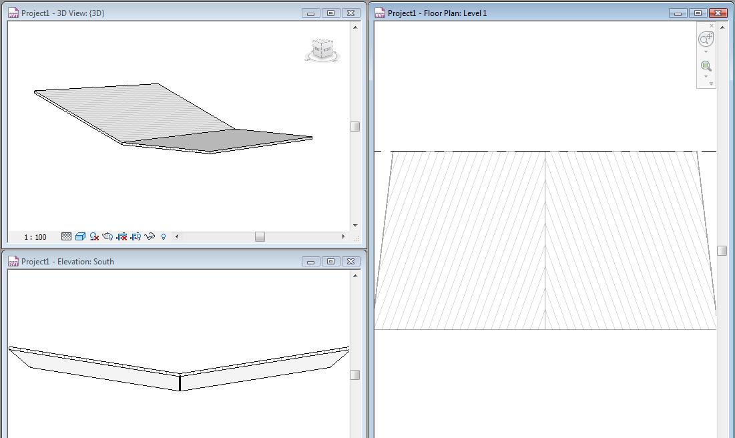Expand the Steering Wheels dropdown arrow
Screen dimensions: 735x438
tap(706, 52)
